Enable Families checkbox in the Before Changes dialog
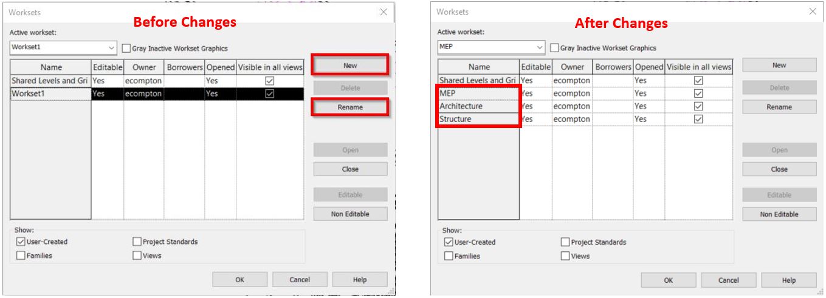826x298 pixels. click(21, 256)
